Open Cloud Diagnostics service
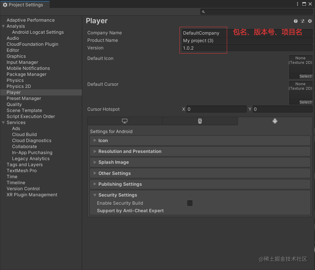 (32, 141)
